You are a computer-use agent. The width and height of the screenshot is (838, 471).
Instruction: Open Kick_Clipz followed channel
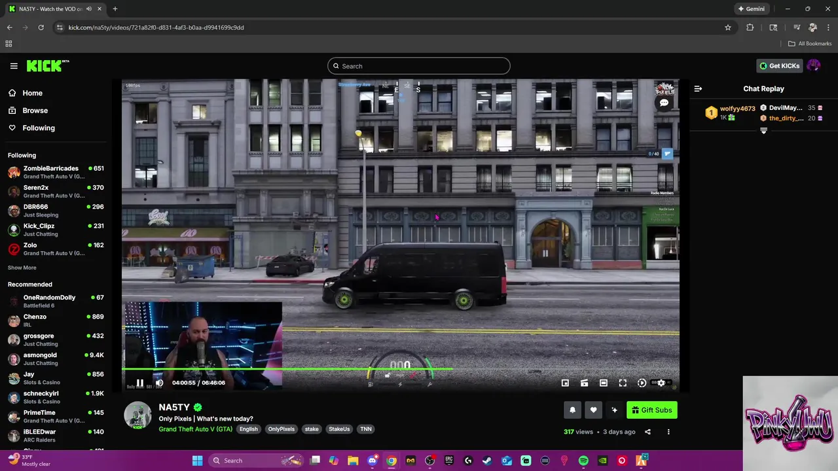pyautogui.click(x=56, y=230)
